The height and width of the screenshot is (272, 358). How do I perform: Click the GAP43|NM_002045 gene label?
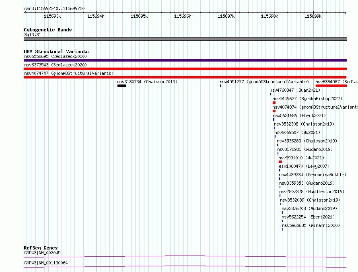point(43,253)
